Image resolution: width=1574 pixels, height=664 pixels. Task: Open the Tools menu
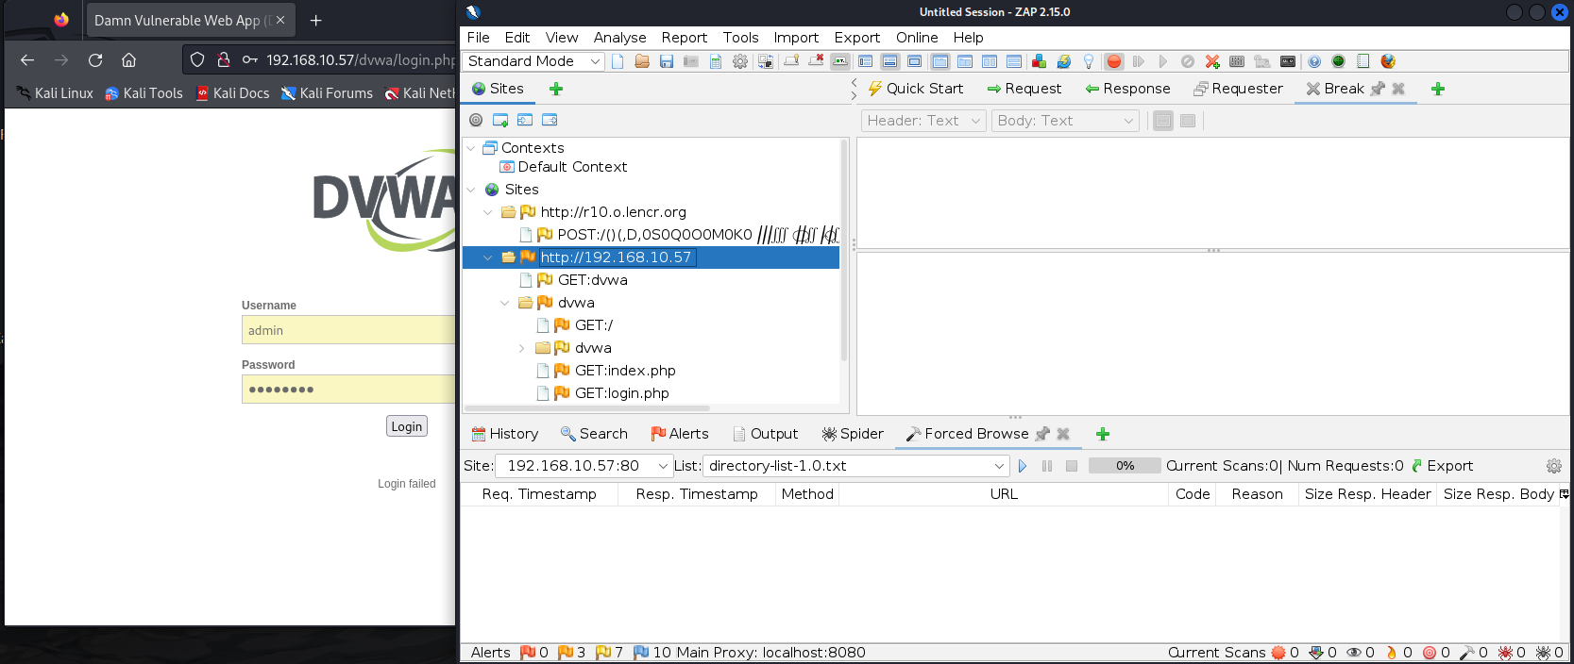[740, 38]
